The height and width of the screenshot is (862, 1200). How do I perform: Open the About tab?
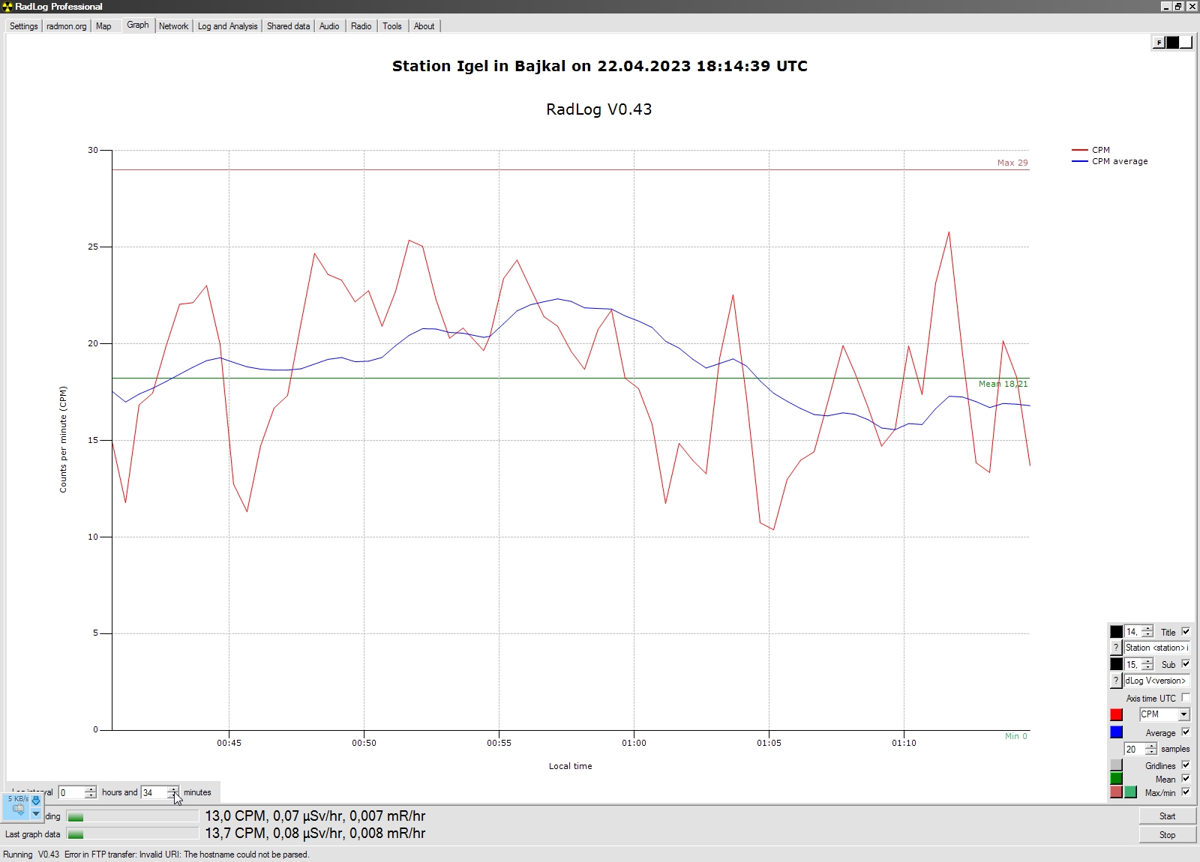tap(424, 26)
